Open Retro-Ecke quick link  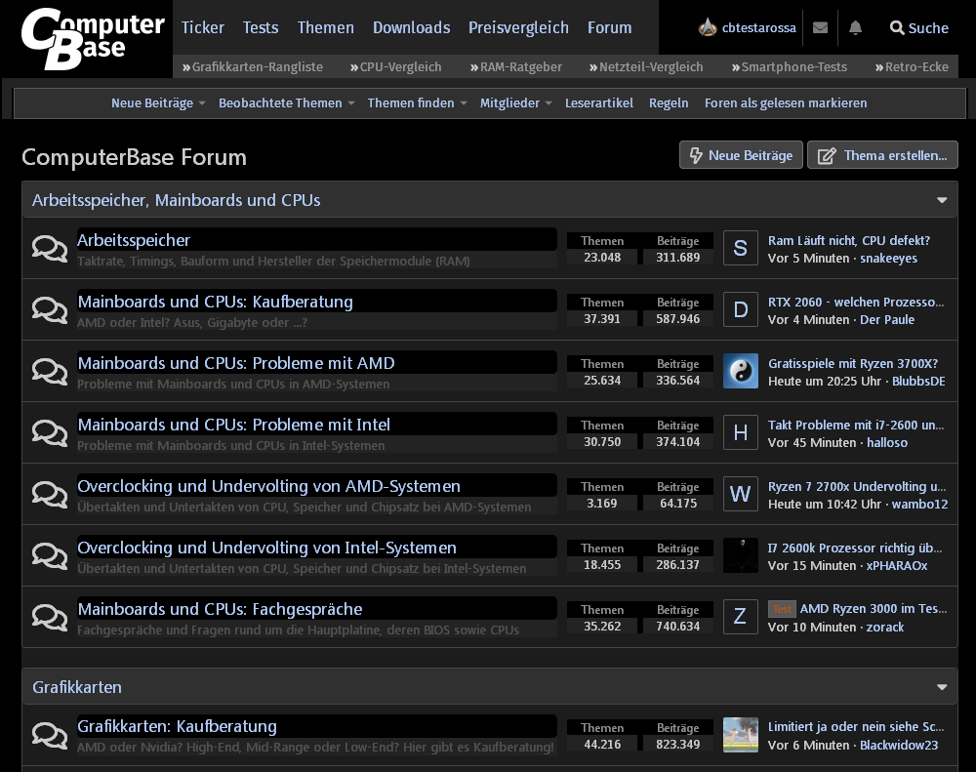pos(912,67)
